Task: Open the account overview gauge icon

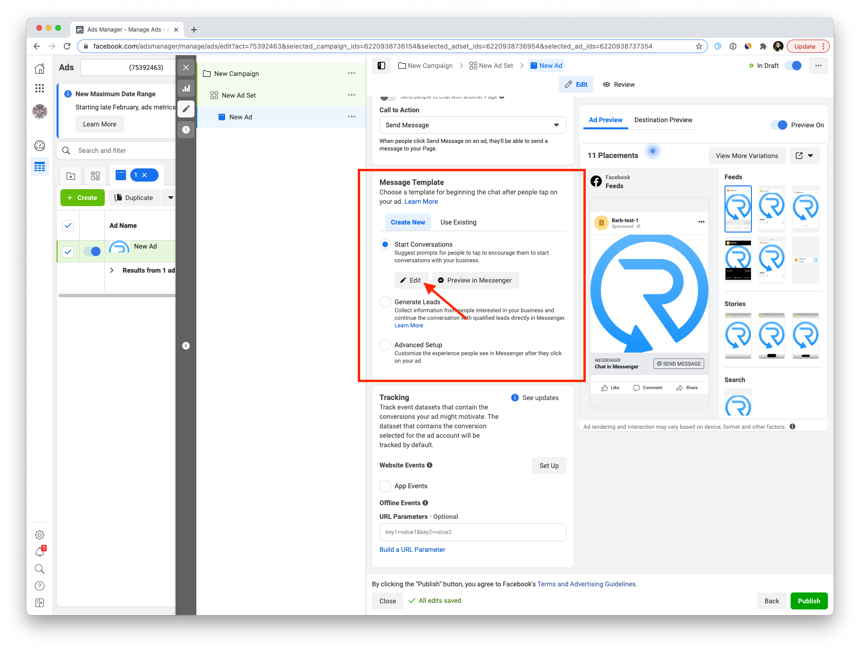Action: [x=40, y=146]
